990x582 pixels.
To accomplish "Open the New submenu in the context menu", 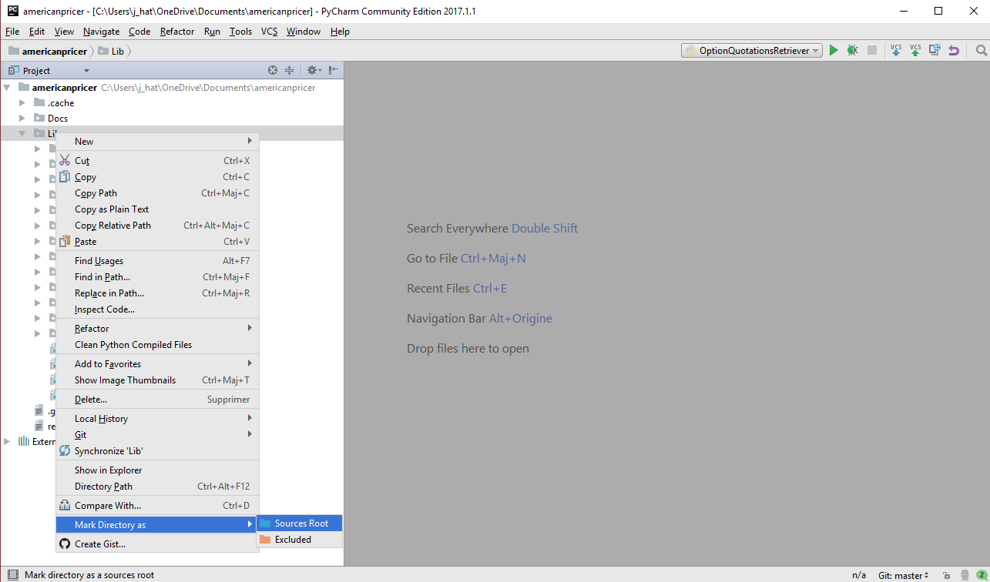I will 157,141.
